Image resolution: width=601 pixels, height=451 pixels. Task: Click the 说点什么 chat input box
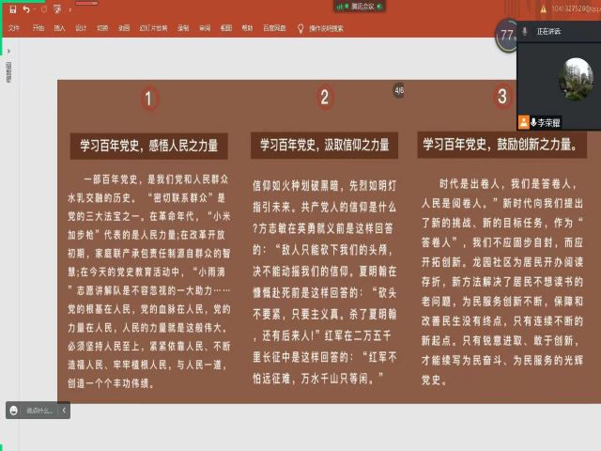point(39,411)
